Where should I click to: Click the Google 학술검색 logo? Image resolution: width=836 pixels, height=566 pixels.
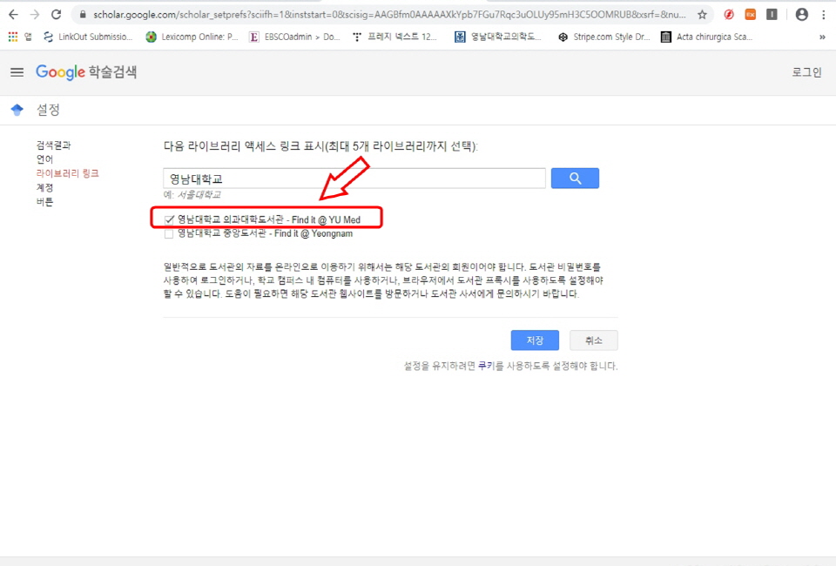pos(86,72)
